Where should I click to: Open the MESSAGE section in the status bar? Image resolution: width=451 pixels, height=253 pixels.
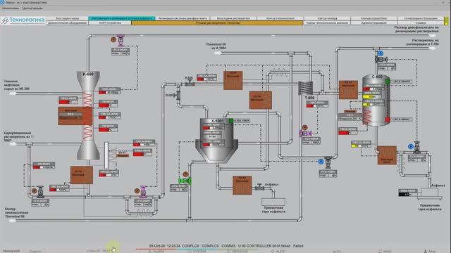point(237,252)
